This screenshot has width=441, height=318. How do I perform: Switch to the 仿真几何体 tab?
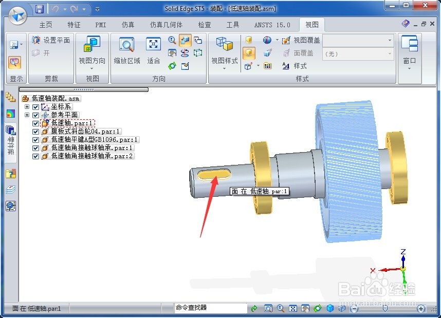(x=166, y=25)
